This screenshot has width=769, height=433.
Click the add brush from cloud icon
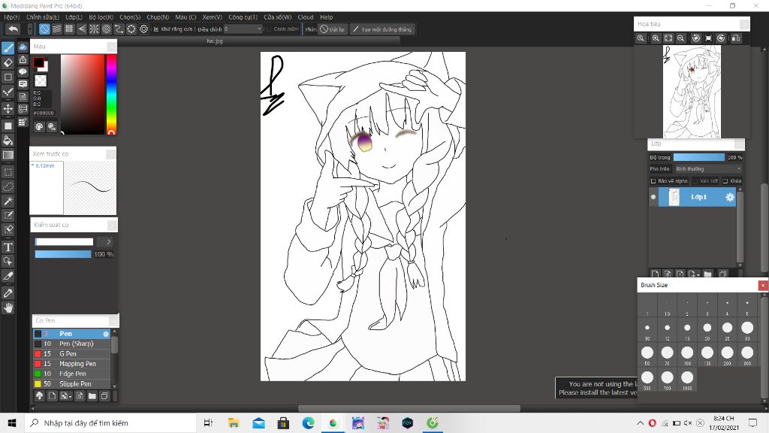(x=39, y=395)
